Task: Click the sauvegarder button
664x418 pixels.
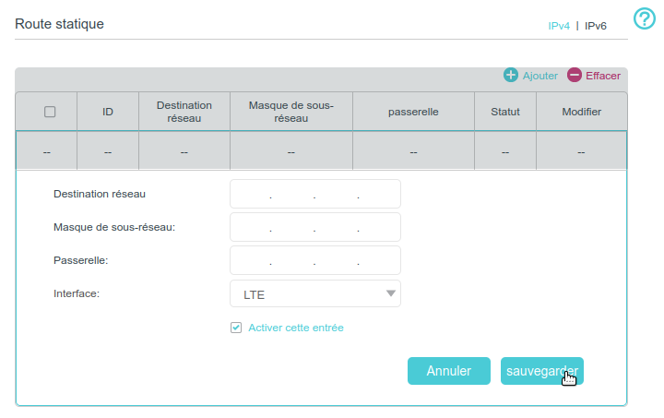Action: point(541,371)
